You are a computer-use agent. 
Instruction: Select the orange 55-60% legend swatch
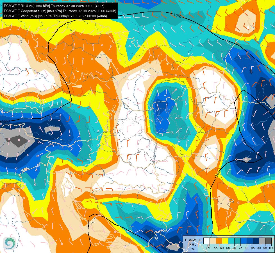219,241
